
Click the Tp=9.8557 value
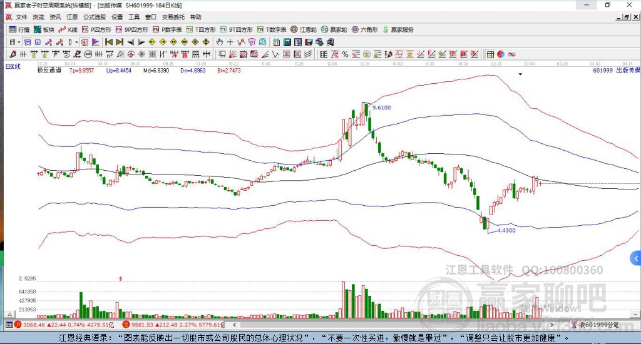(81, 70)
